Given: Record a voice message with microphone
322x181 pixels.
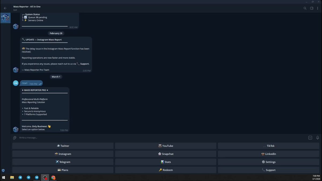Looking at the screenshot, I should [317, 138].
